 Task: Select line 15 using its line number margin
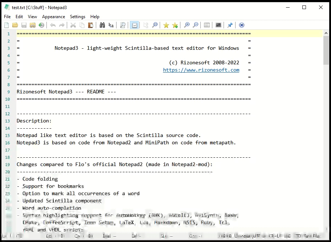7,135
